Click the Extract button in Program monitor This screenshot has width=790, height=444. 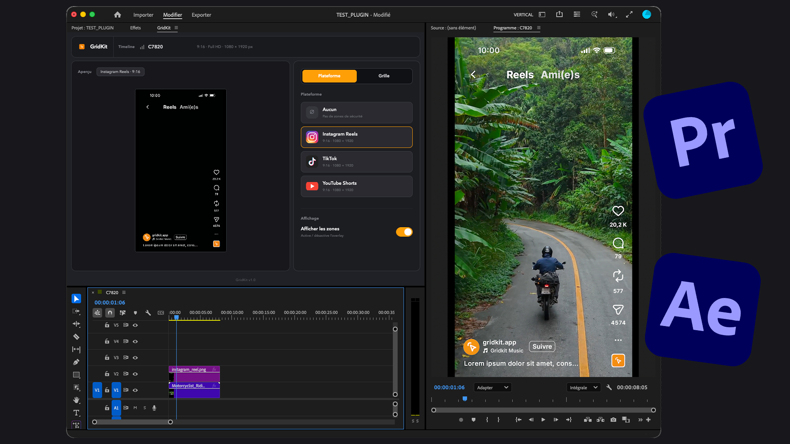point(600,420)
